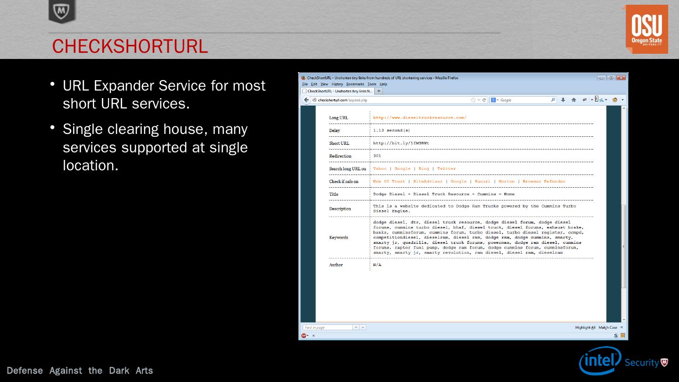Search the long URL on Twitter

coord(447,168)
